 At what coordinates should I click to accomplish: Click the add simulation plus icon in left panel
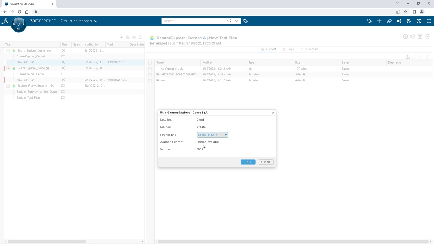[121, 38]
